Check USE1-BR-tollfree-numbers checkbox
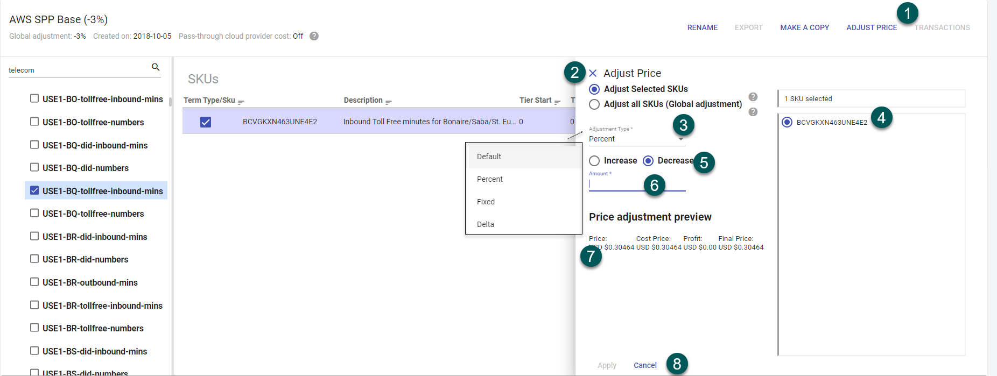 click(34, 328)
